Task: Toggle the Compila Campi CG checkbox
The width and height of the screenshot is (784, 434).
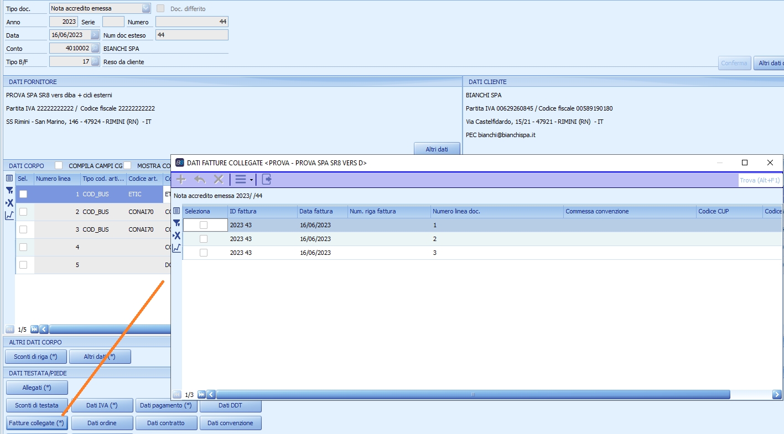Action: pos(59,165)
